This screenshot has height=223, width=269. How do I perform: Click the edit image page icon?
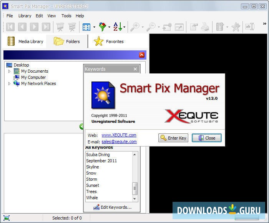click(194, 27)
